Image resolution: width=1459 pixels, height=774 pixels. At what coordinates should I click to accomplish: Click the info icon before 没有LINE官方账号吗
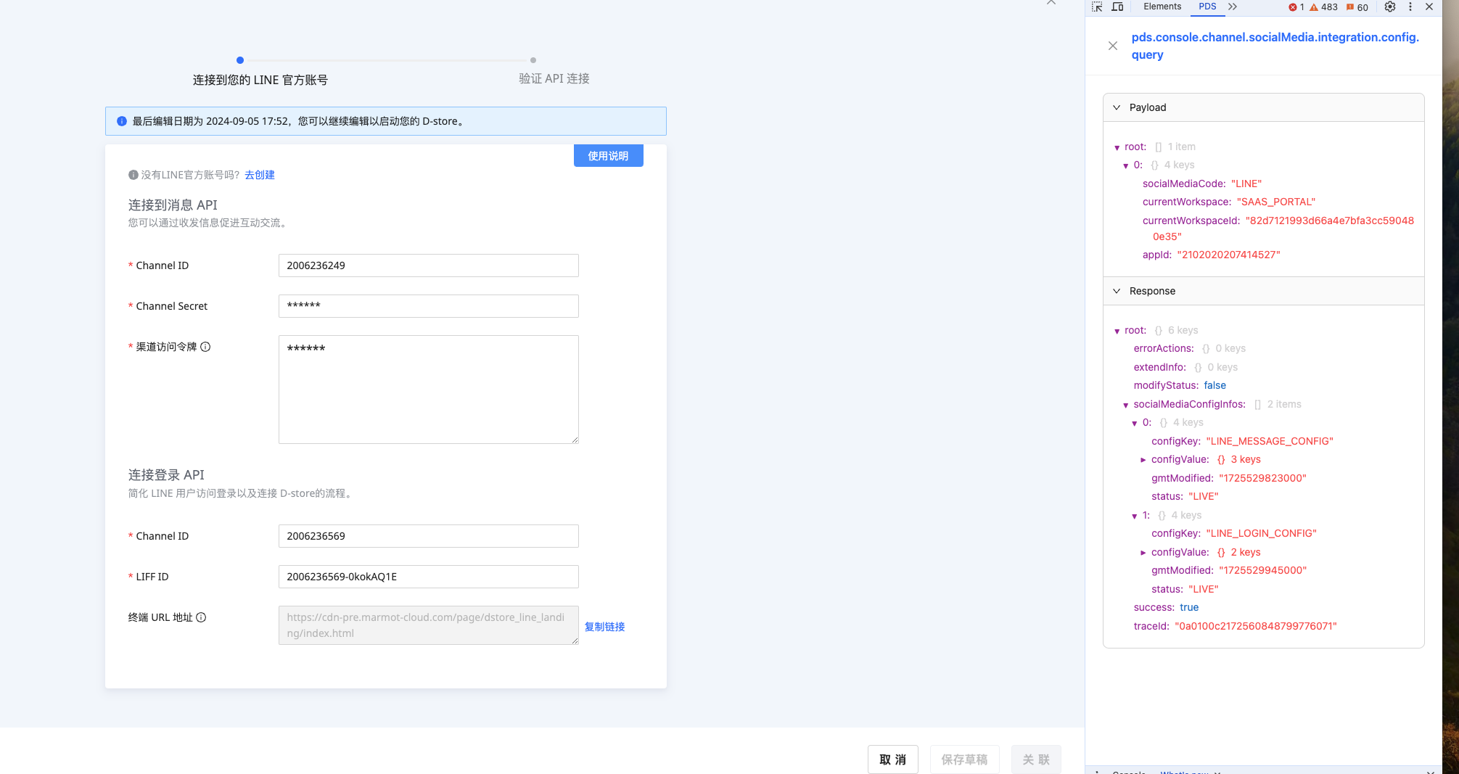point(133,175)
